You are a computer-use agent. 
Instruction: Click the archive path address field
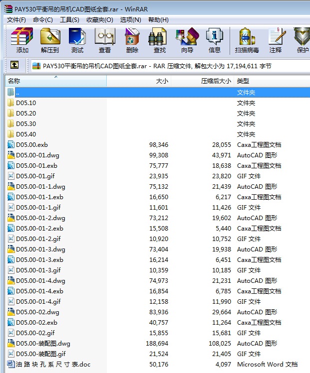pos(171,66)
